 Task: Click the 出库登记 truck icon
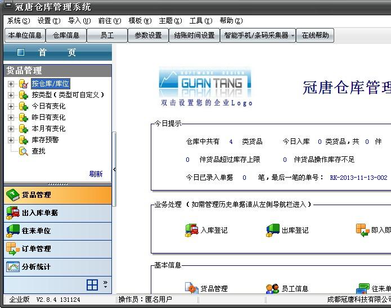click(272, 230)
